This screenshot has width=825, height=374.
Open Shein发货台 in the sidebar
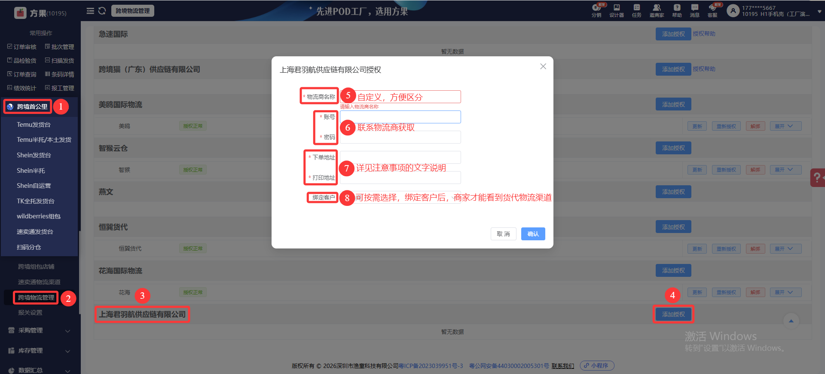tap(34, 155)
